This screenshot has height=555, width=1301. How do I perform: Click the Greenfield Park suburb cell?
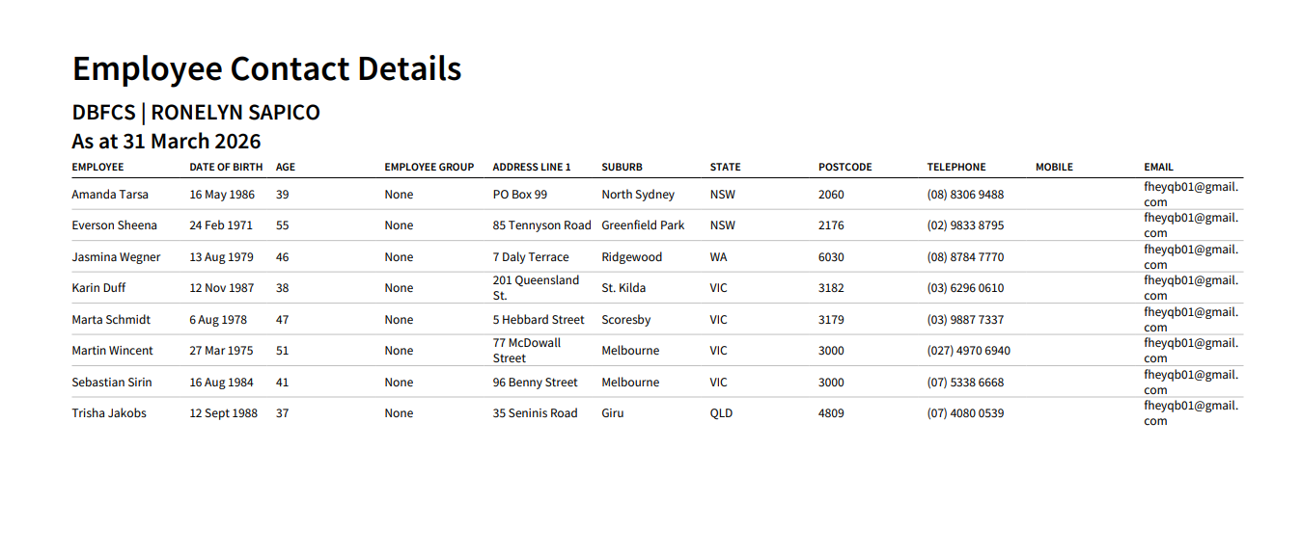(643, 225)
